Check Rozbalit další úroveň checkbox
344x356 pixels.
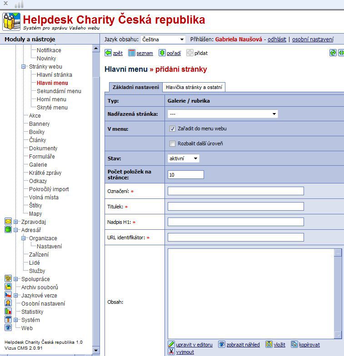pos(172,143)
